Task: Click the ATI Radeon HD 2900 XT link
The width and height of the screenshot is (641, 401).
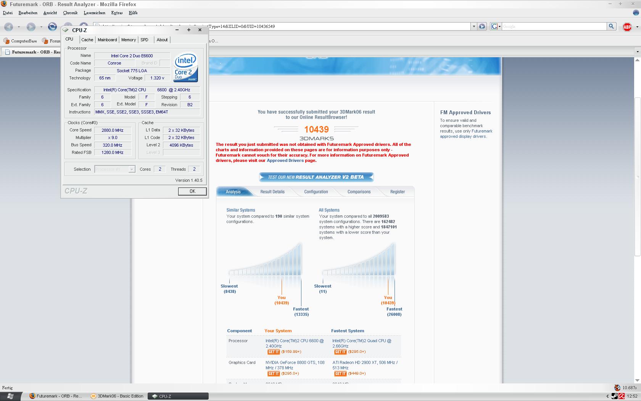Action: coord(365,365)
